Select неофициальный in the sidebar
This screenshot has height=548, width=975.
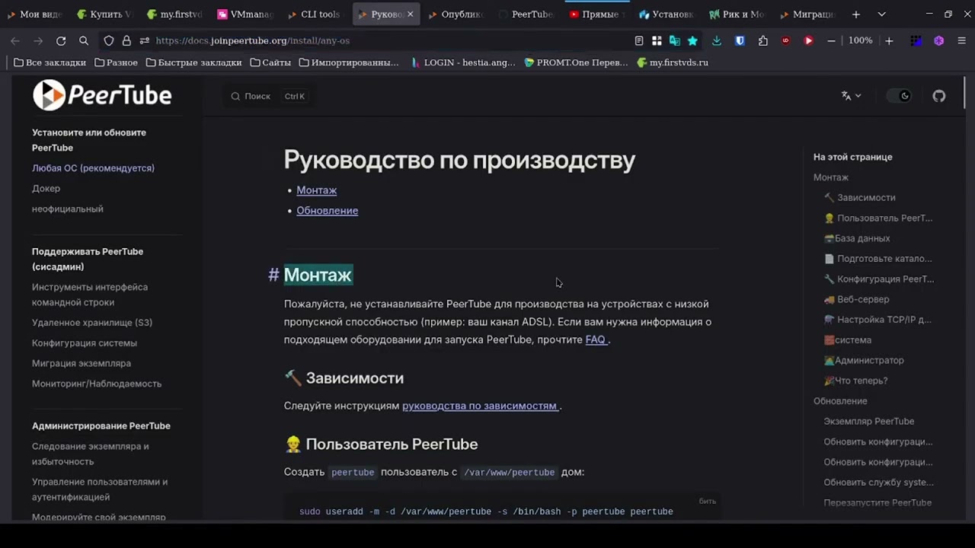68,209
